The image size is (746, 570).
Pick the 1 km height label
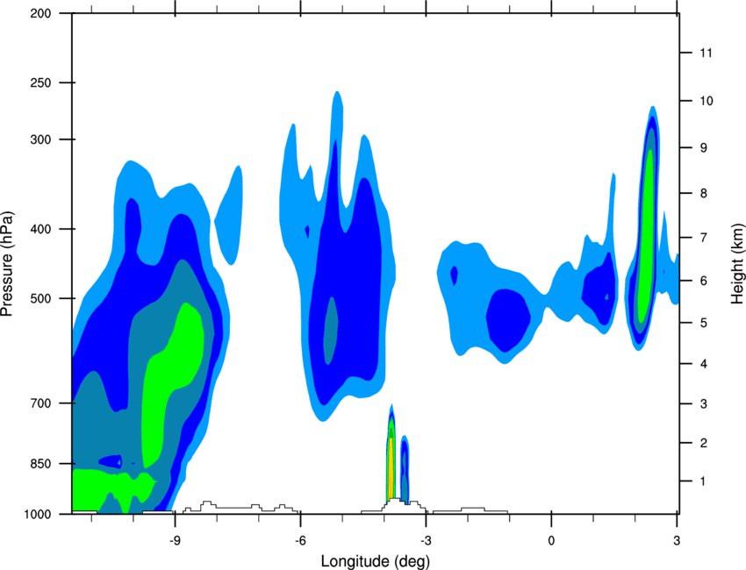tap(704, 481)
